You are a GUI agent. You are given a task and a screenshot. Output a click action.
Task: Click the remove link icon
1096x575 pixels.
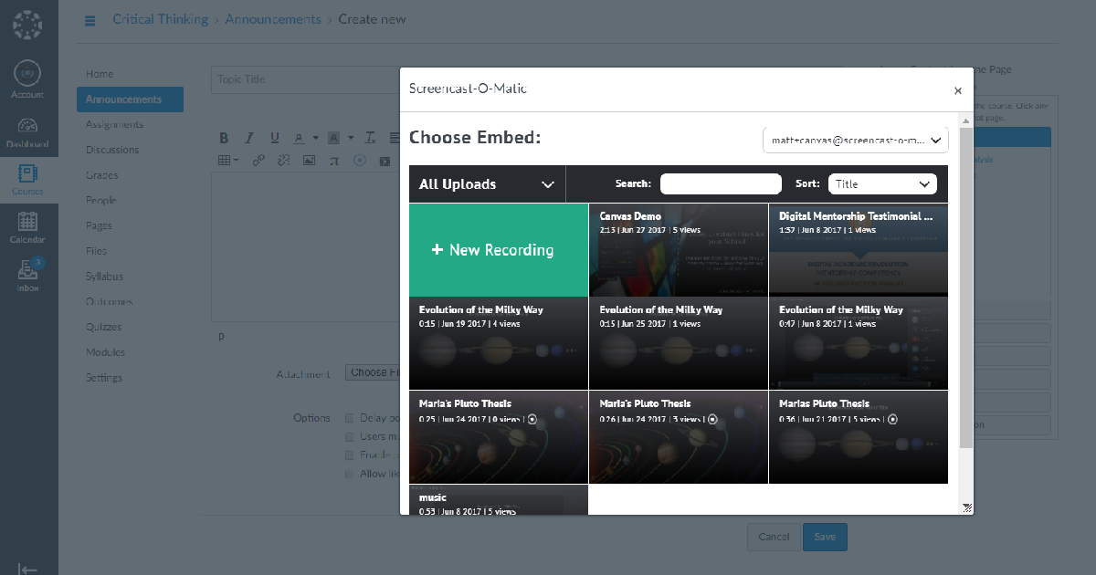pos(283,161)
